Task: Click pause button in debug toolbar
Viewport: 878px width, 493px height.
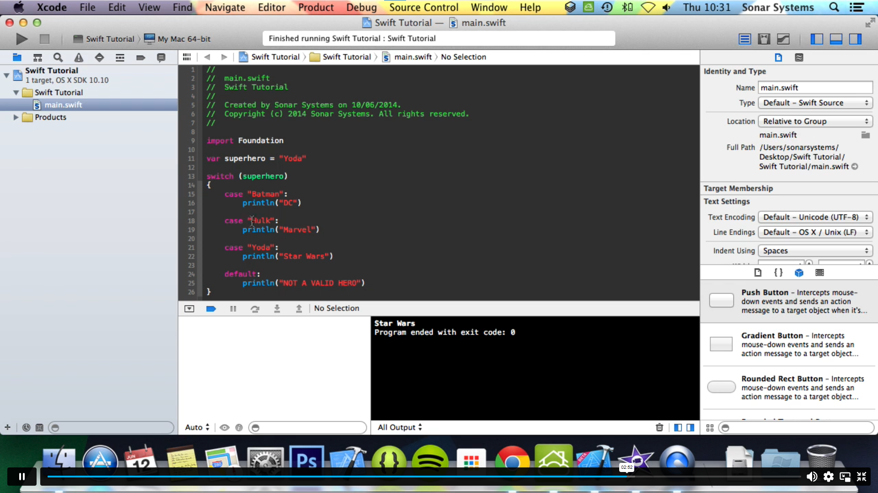Action: click(x=233, y=308)
